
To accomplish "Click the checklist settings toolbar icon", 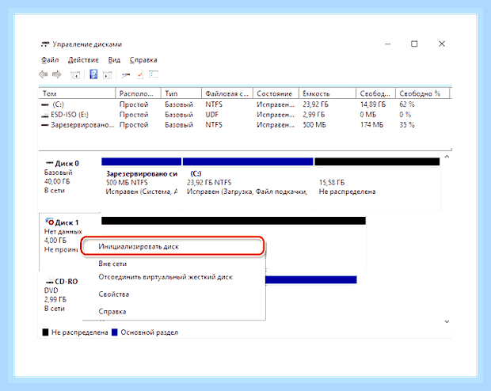I will 154,74.
